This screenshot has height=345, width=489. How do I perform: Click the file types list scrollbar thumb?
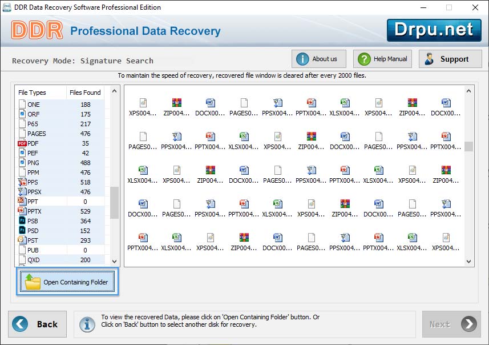pyautogui.click(x=115, y=203)
